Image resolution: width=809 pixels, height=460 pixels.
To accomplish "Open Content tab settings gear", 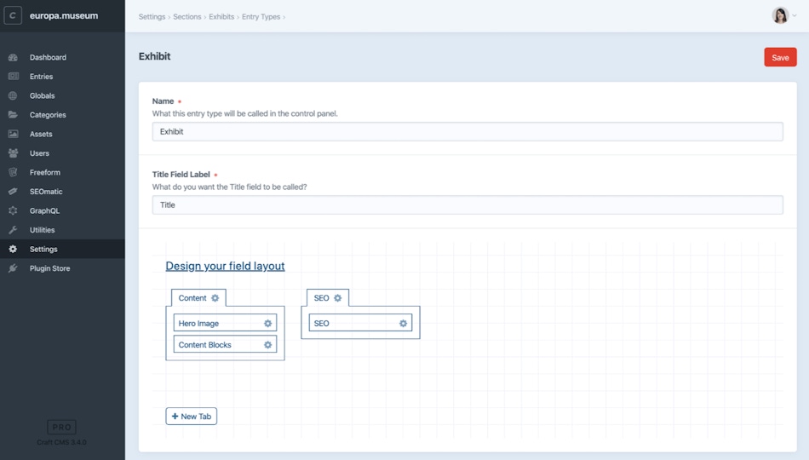I will 215,298.
